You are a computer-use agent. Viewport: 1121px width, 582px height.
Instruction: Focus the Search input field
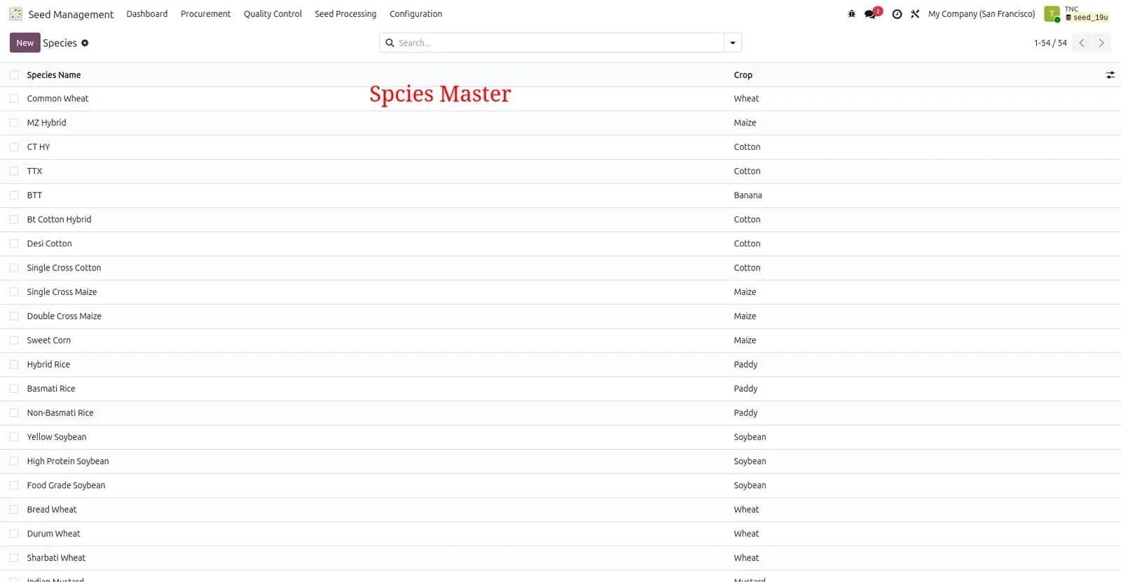click(559, 43)
